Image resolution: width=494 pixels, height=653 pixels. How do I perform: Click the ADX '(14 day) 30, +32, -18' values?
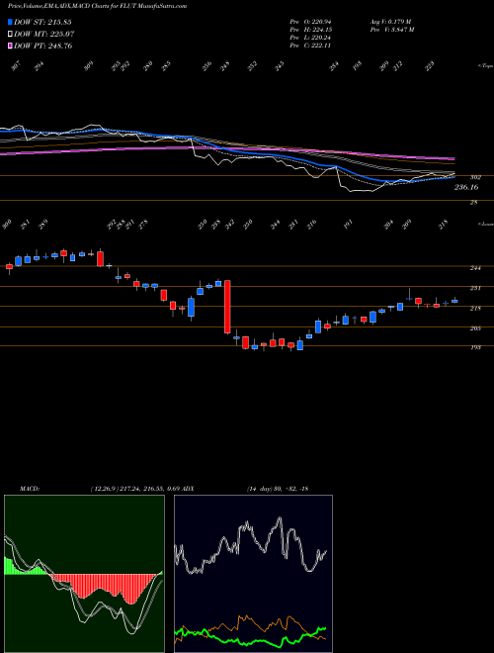278,489
